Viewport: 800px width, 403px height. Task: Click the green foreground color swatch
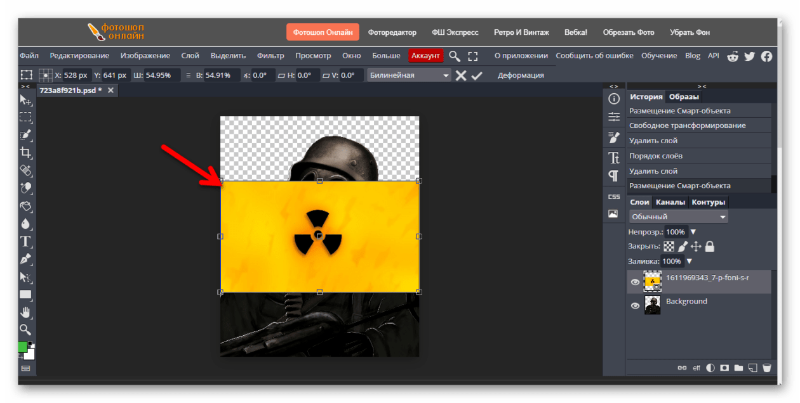23,347
